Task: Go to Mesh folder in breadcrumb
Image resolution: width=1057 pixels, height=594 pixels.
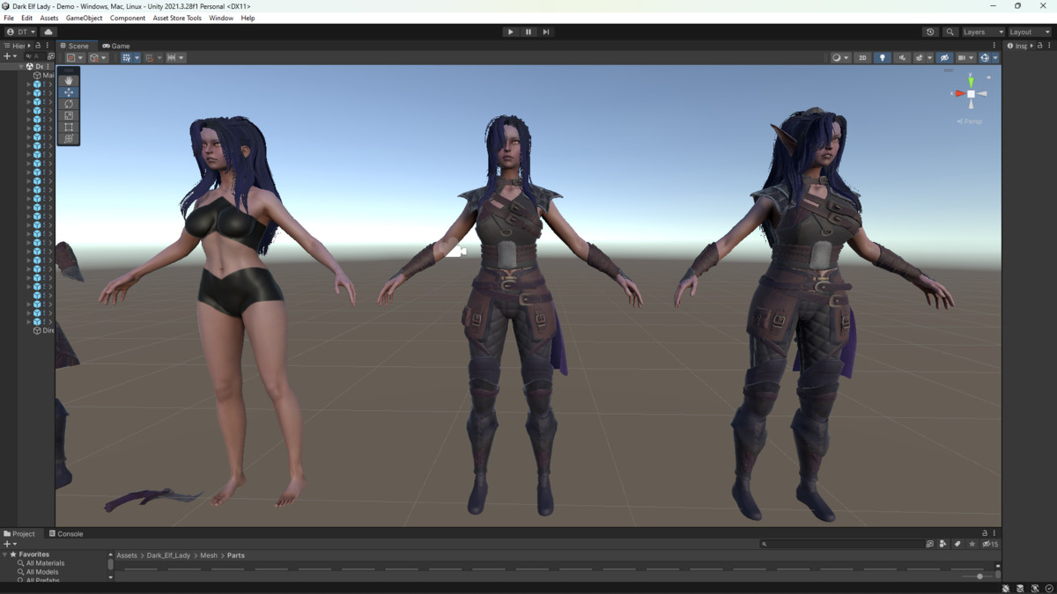Action: 209,555
